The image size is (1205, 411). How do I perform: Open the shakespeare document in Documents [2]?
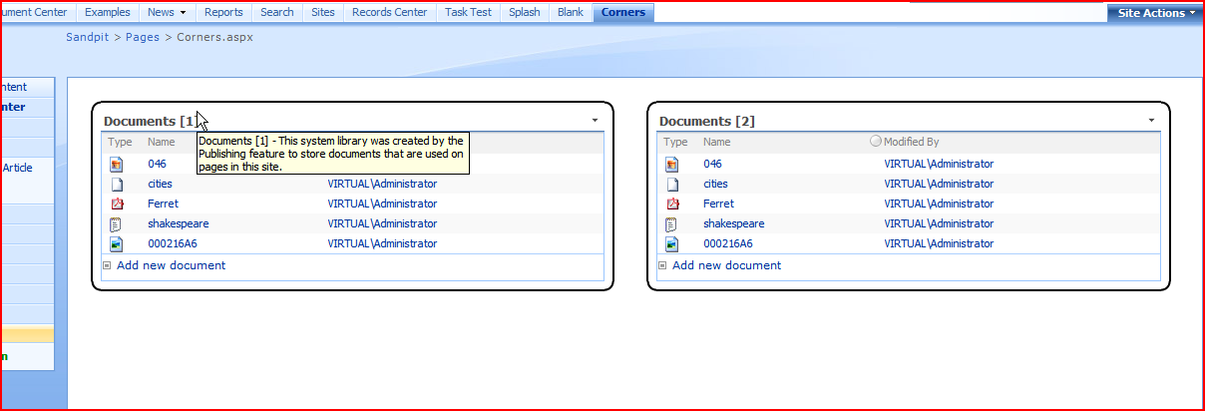(733, 224)
